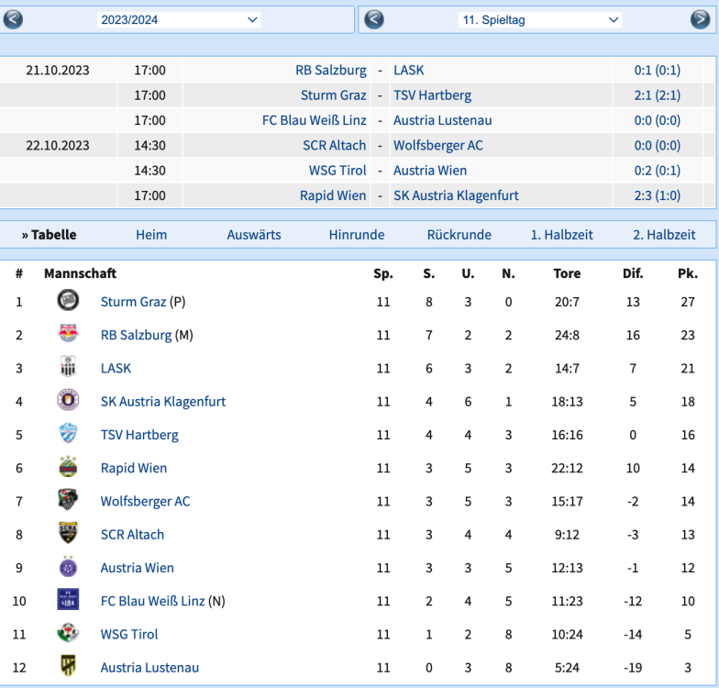The image size is (719, 688).
Task: Click the WSG Tirol team logo
Action: [x=68, y=634]
